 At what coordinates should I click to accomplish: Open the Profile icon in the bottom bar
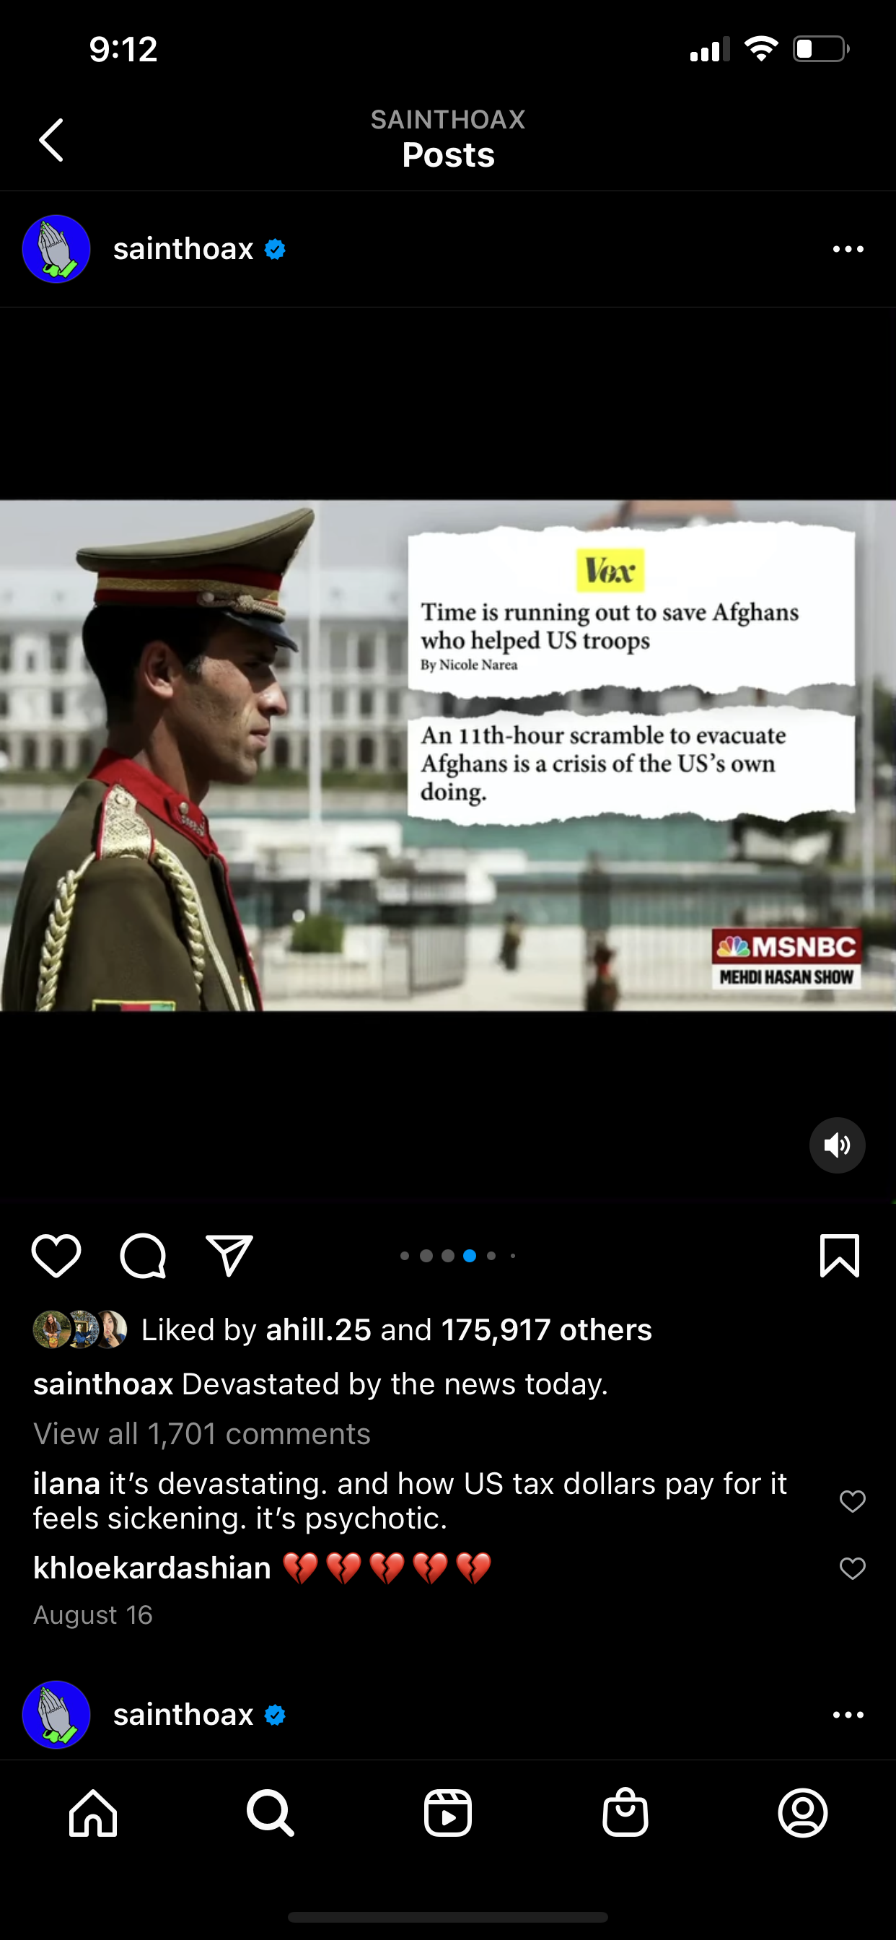(803, 1813)
